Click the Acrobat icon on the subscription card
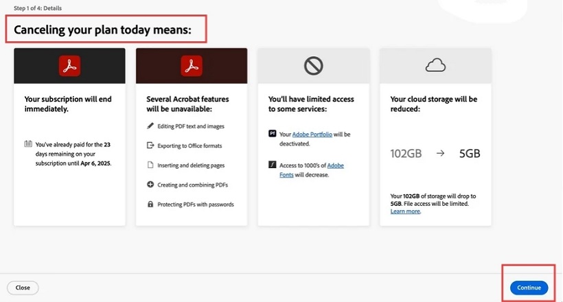This screenshot has height=302, width=563. (69, 66)
